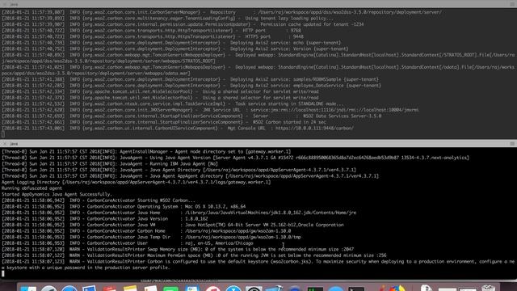
Task: Click 'Starting WSO2 Carbon...' log entry
Action: click(x=166, y=200)
